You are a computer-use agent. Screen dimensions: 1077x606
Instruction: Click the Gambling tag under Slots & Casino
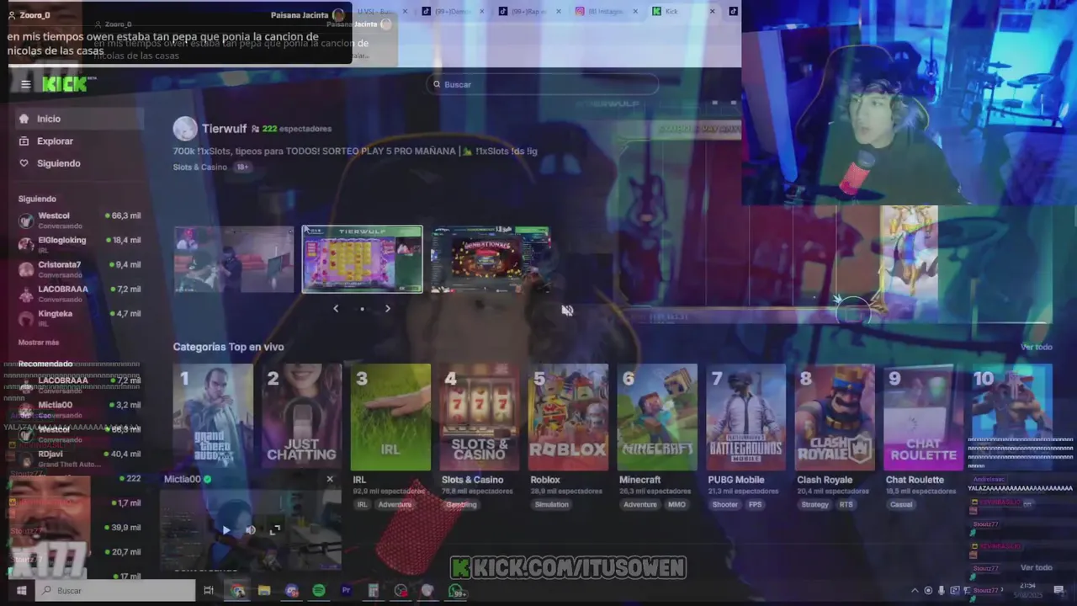[x=461, y=504]
